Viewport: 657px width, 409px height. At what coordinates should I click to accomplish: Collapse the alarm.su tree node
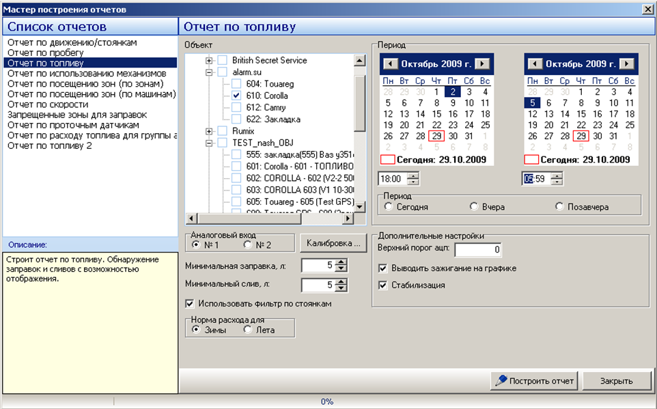click(x=209, y=72)
